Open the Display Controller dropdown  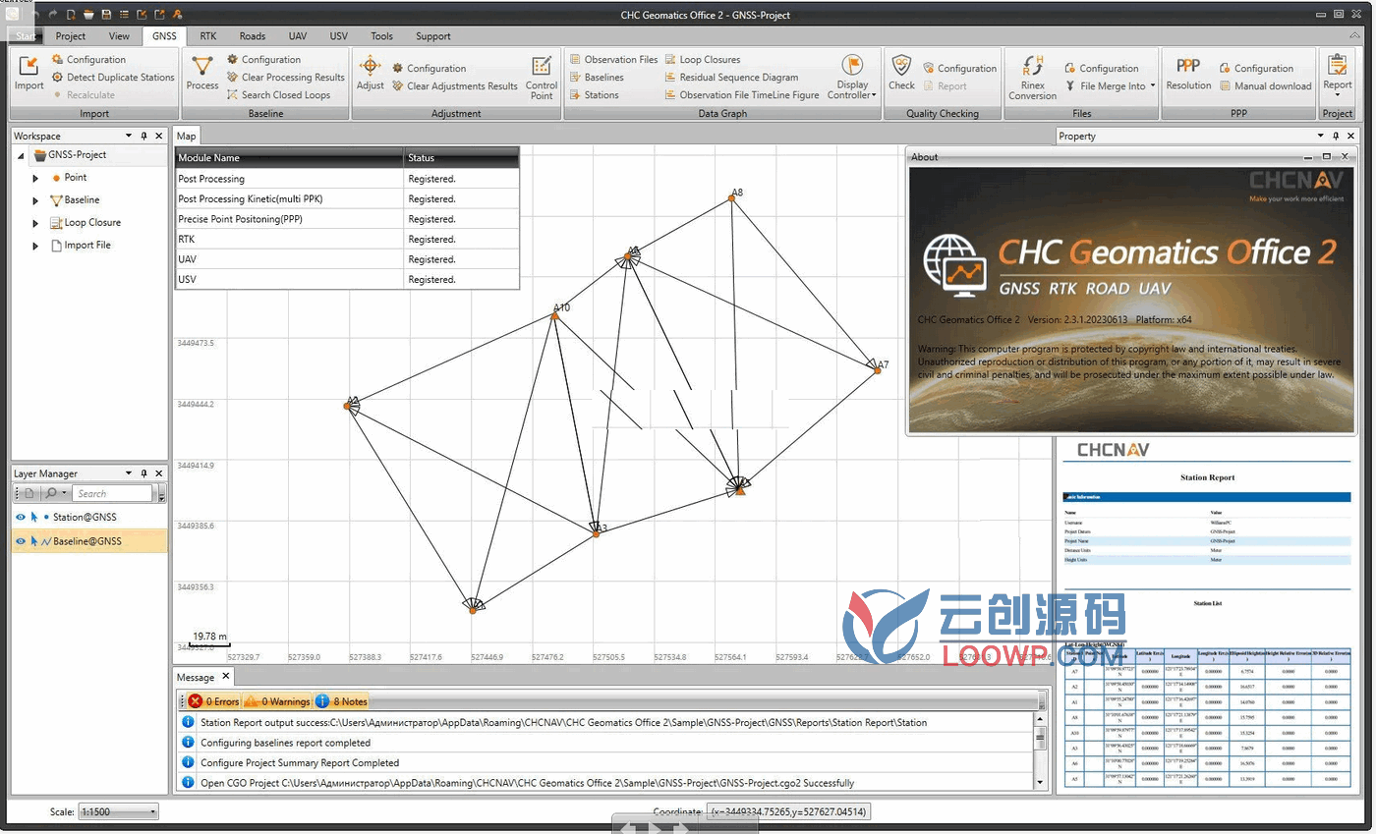pyautogui.click(x=852, y=78)
